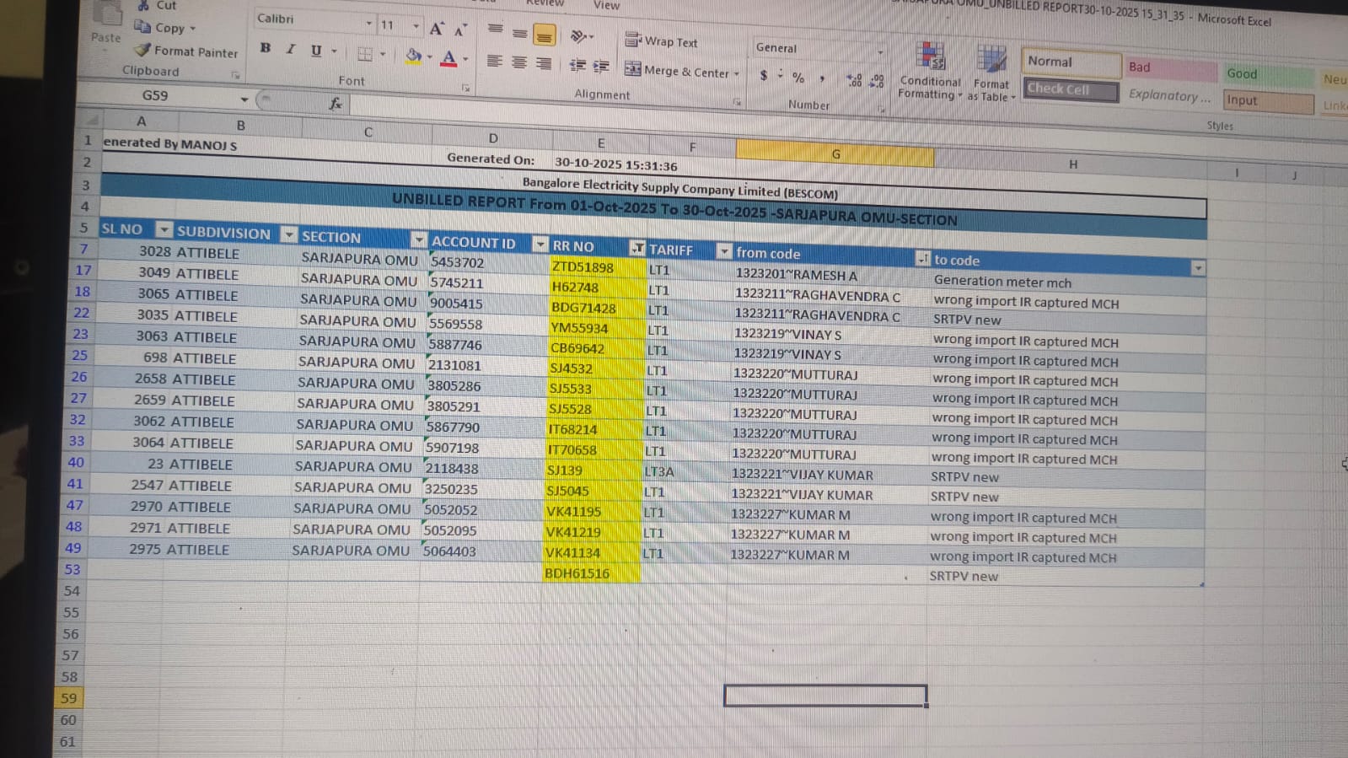Image resolution: width=1348 pixels, height=758 pixels.
Task: Apply the Normal cell style
Action: pos(1071,62)
